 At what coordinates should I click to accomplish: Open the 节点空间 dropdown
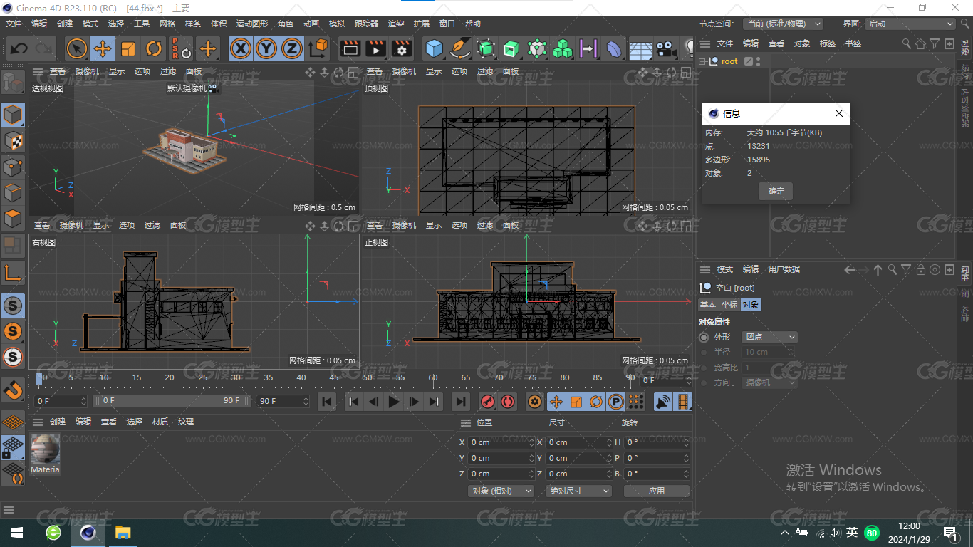783,24
